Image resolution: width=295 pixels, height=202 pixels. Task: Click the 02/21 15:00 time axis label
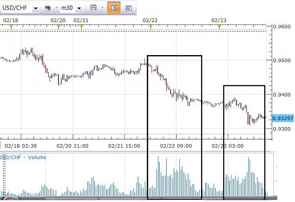124,146
